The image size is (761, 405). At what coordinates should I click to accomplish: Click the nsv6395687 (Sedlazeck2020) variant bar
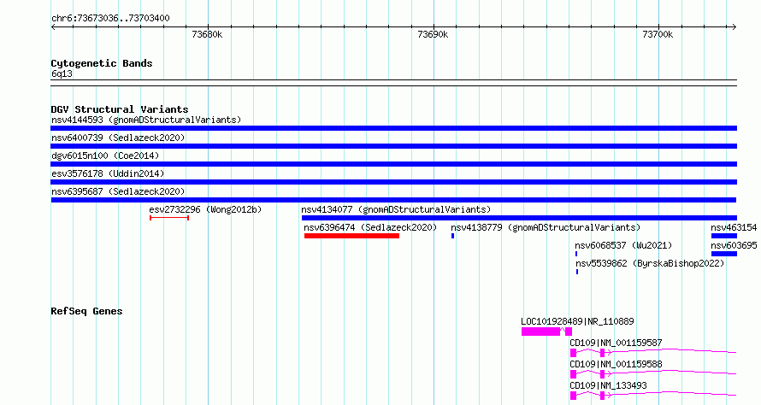(393, 200)
